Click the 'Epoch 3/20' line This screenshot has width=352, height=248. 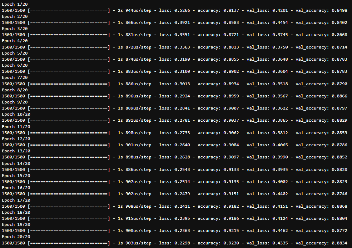coord(15,29)
